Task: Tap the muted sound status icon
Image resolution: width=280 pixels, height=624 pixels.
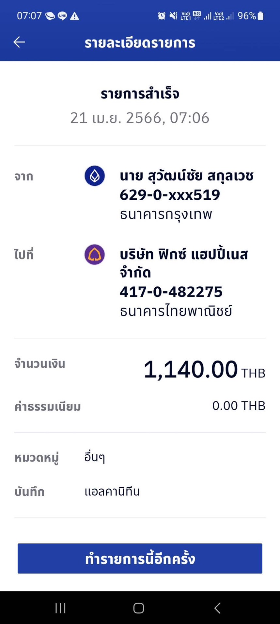Action: pos(174,16)
